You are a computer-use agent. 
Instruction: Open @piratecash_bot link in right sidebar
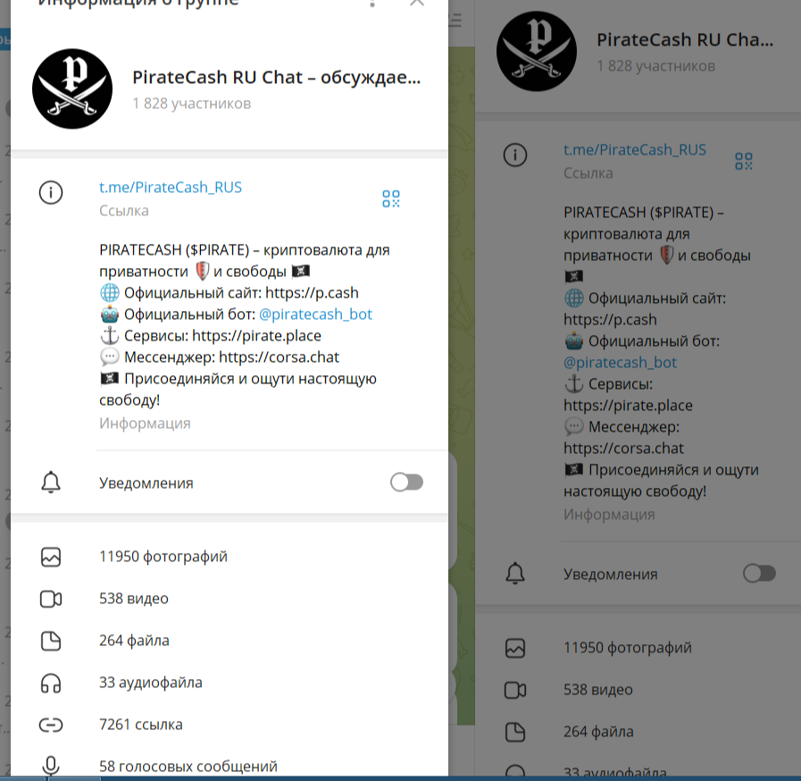[x=620, y=363]
